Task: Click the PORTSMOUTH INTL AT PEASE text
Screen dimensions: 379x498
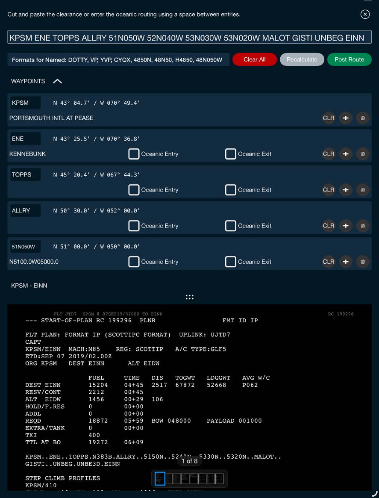Action: click(51, 118)
